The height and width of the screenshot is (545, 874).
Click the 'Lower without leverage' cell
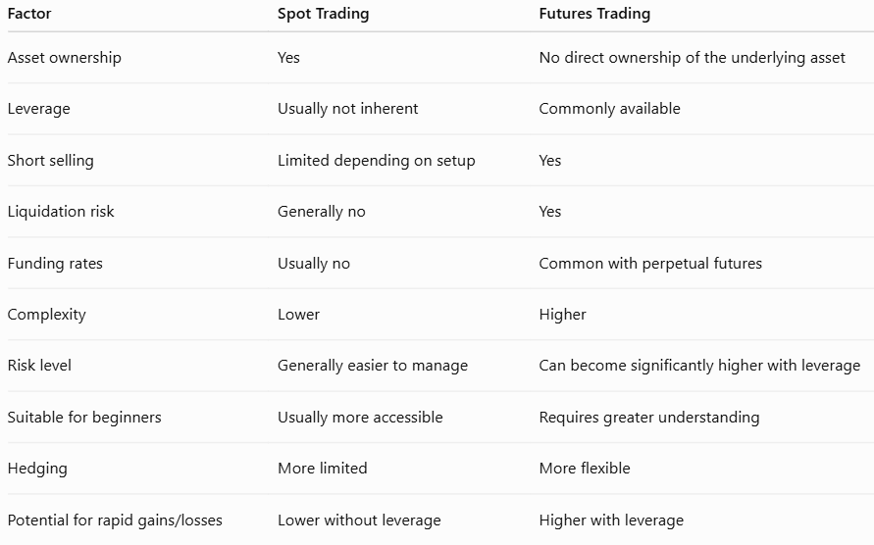pyautogui.click(x=359, y=520)
